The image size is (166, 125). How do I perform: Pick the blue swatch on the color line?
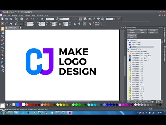click(x=17, y=105)
